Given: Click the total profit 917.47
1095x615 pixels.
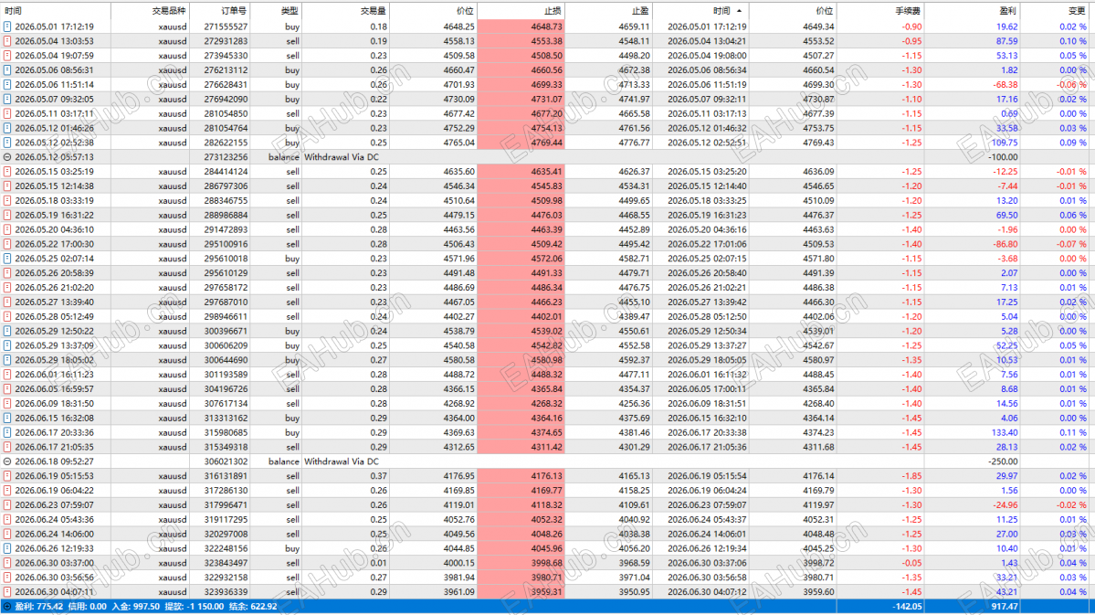Looking at the screenshot, I should (1005, 607).
